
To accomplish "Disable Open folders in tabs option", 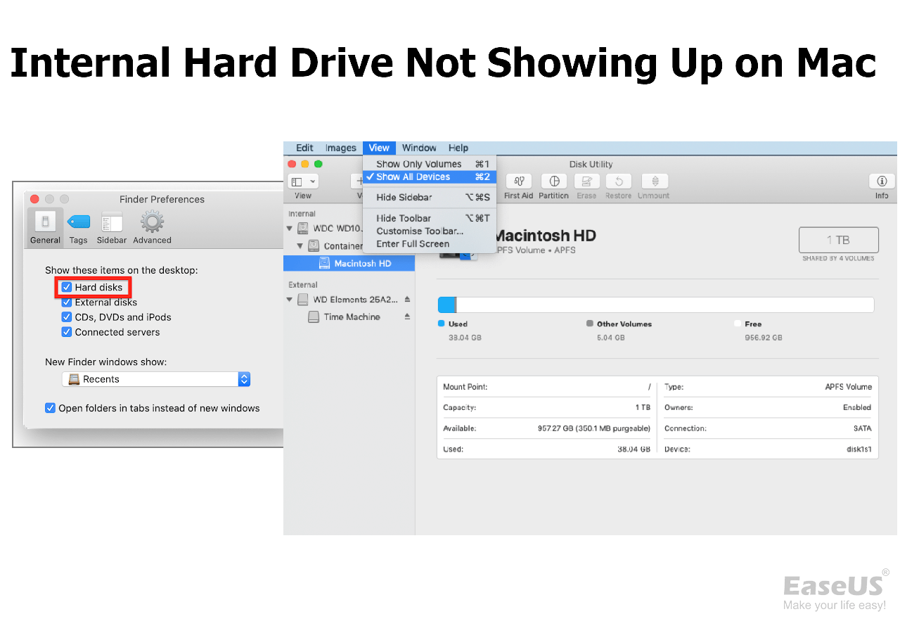I will point(50,408).
